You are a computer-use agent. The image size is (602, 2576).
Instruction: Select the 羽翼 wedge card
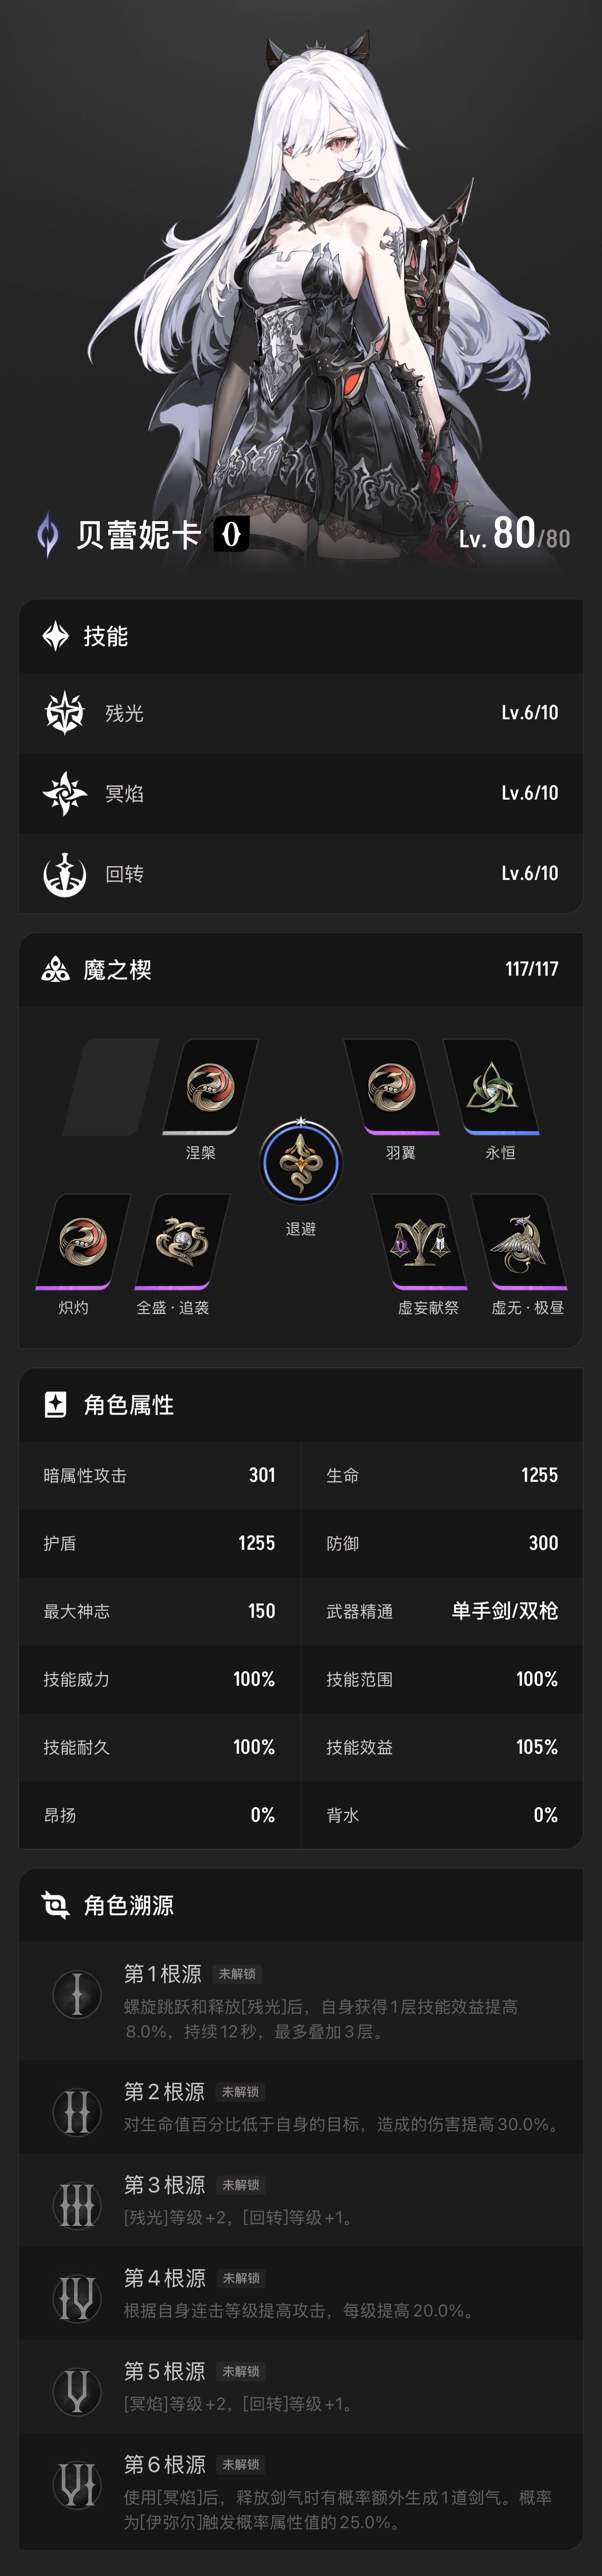391,1087
